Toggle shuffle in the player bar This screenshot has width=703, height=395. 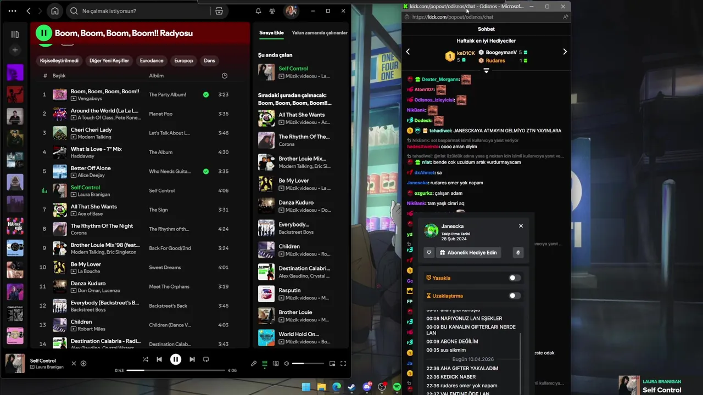point(145,359)
